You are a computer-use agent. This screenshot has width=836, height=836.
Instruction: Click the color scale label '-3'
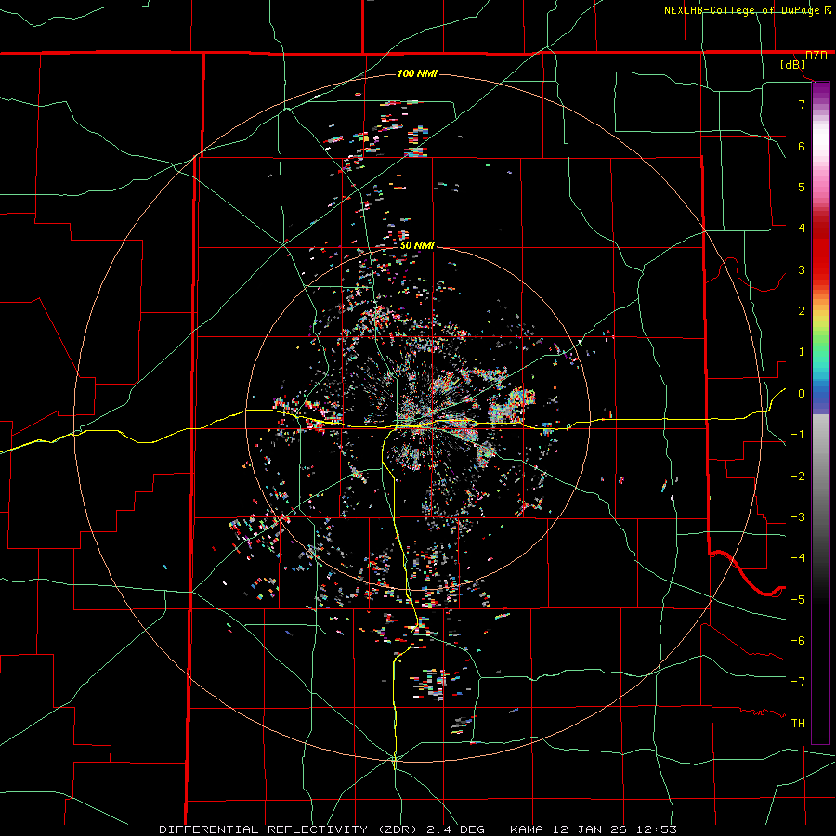tap(798, 517)
